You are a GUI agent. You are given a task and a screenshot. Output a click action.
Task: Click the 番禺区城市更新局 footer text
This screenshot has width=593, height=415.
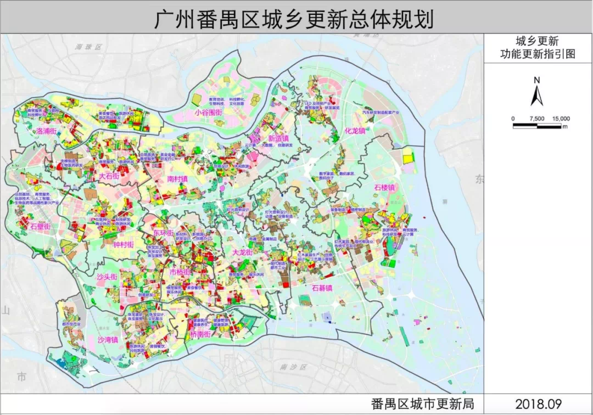[x=422, y=403]
